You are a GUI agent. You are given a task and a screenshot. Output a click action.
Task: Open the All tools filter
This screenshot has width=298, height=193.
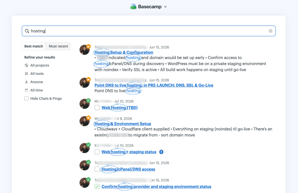pos(34,74)
